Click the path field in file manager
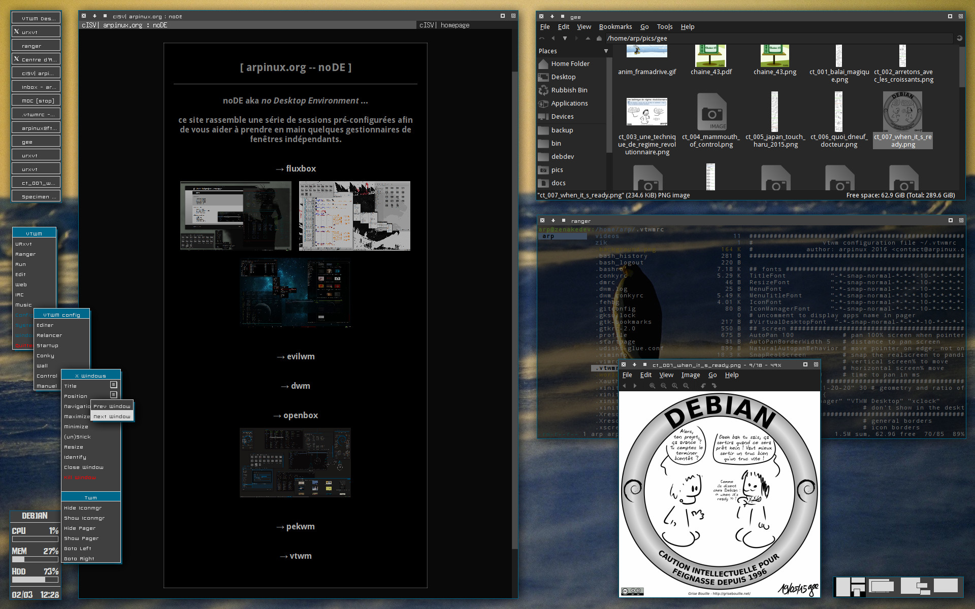Screen dimensions: 975x609 pyautogui.click(x=778, y=38)
